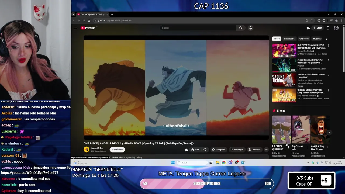
Task: Click the Recortar clip button
Action: 254,150
